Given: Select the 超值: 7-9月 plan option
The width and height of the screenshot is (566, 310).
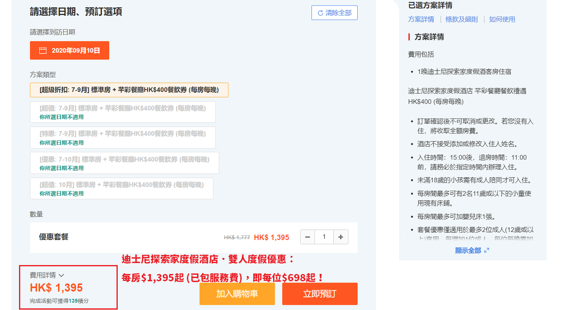Looking at the screenshot, I should click(x=123, y=112).
